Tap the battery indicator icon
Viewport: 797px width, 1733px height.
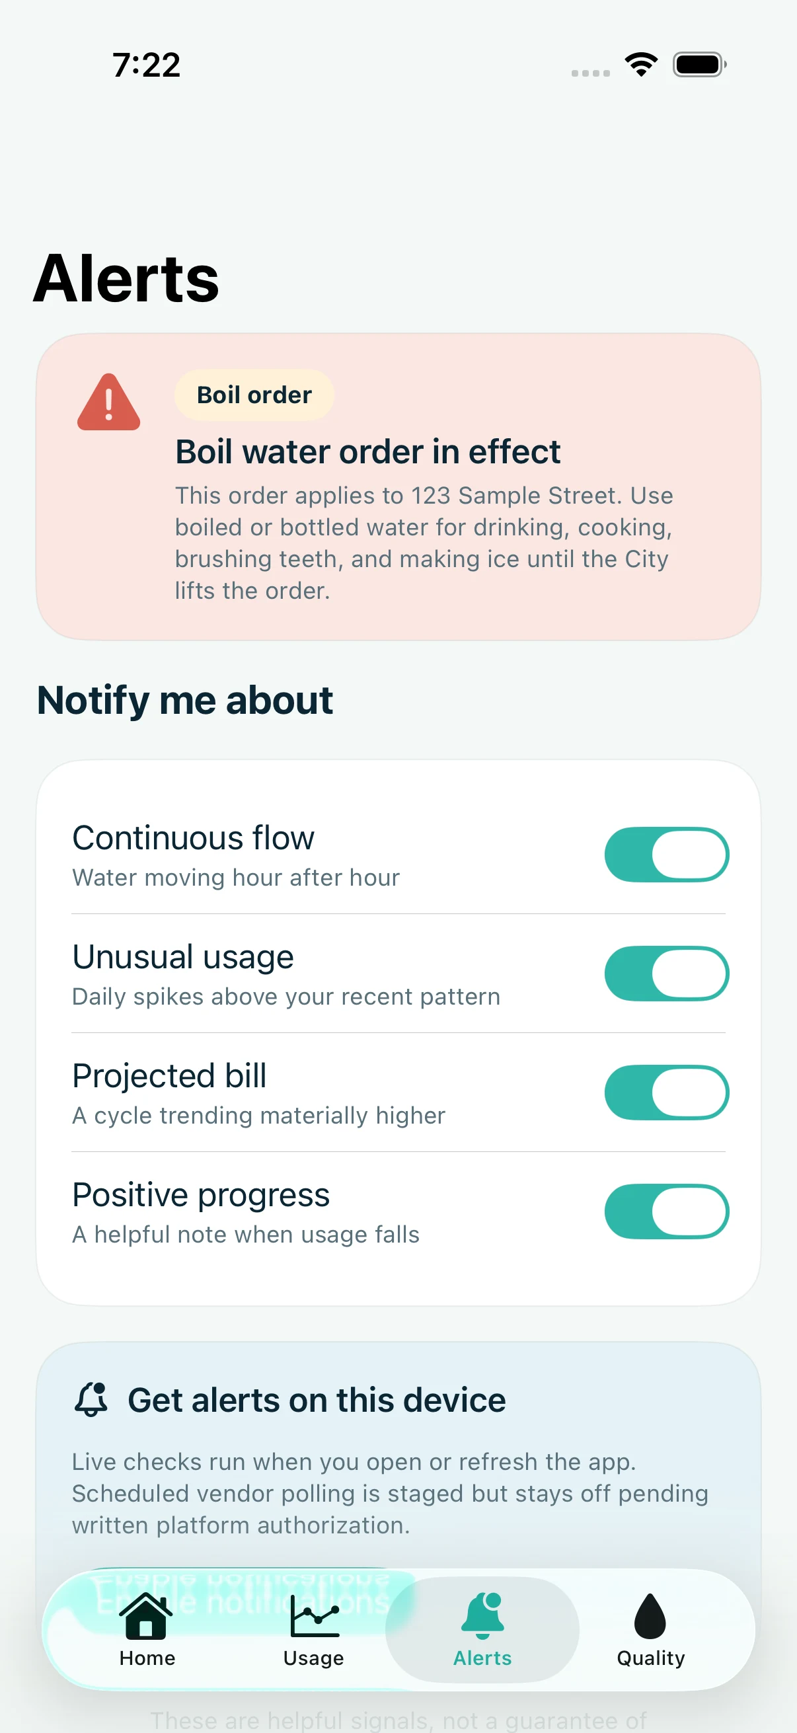coord(699,65)
